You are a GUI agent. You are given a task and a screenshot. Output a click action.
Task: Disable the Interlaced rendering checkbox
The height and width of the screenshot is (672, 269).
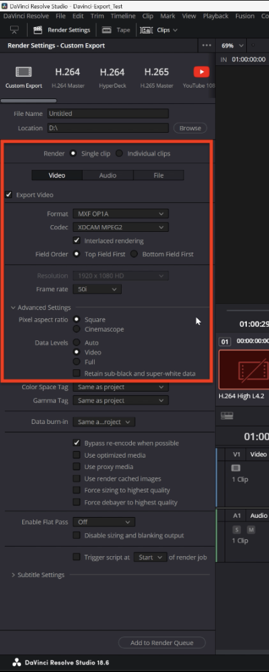pyautogui.click(x=77, y=241)
